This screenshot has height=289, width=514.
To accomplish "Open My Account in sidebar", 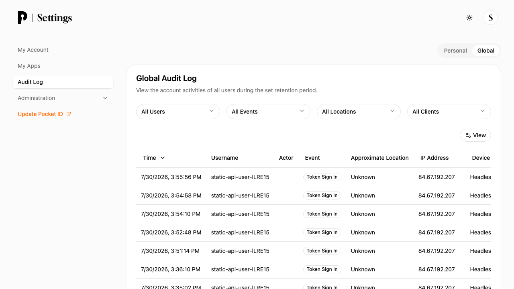I will coord(63,50).
